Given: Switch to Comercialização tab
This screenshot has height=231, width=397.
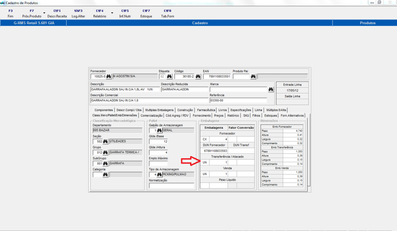Looking at the screenshot, I should point(151,115).
